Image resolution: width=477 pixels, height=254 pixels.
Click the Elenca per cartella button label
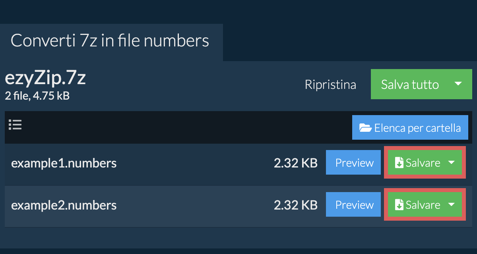click(x=417, y=128)
